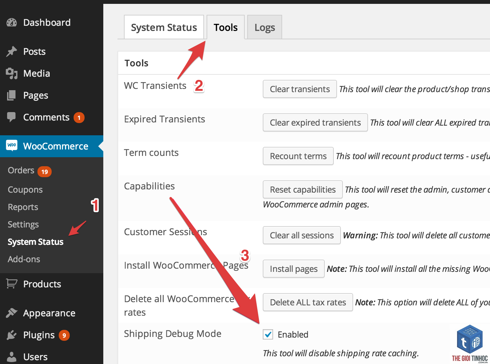490x364 pixels.
Task: Click 'This tool will disable shipping rate caching.' text
Action: coord(341,353)
